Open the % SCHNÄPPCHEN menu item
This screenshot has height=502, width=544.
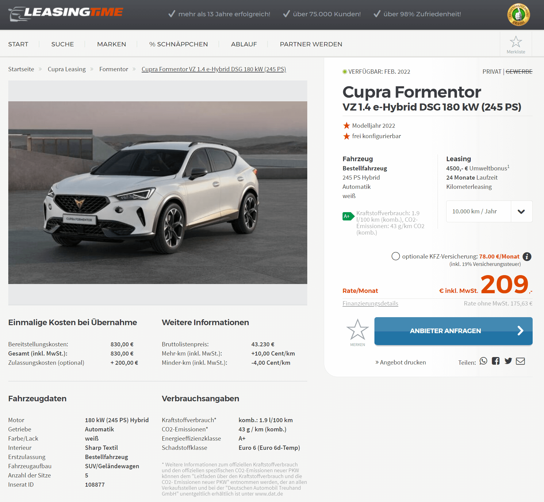tap(178, 44)
